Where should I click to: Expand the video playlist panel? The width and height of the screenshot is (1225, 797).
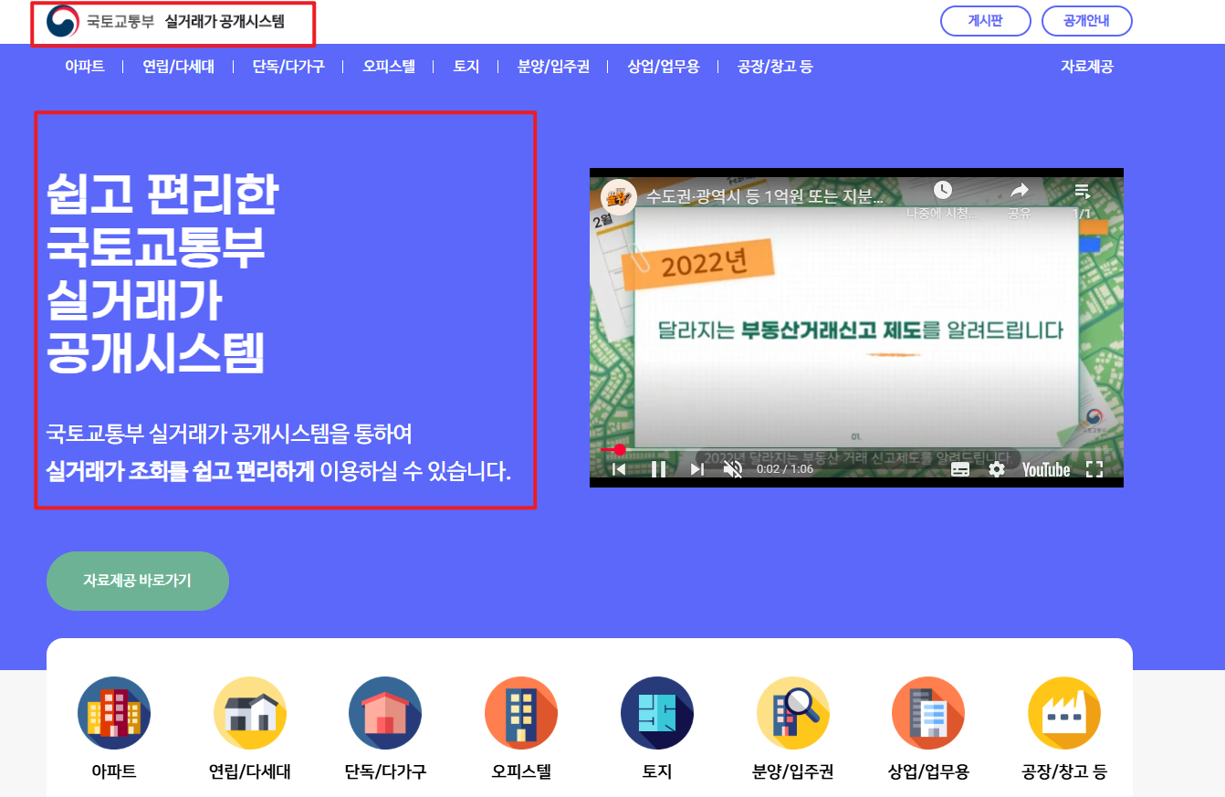1082,191
